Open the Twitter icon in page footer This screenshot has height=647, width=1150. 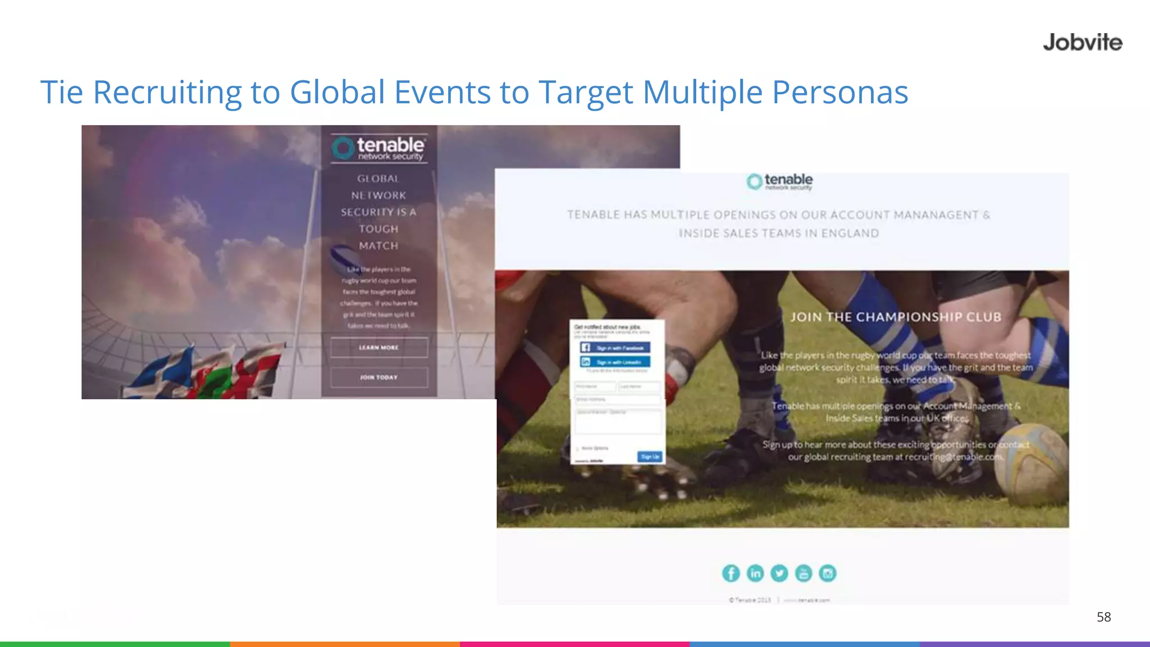click(779, 573)
